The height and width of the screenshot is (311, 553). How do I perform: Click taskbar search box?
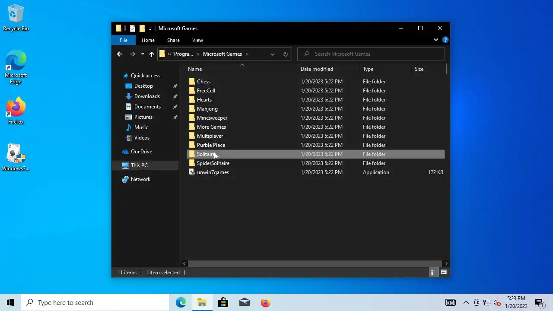(x=95, y=302)
